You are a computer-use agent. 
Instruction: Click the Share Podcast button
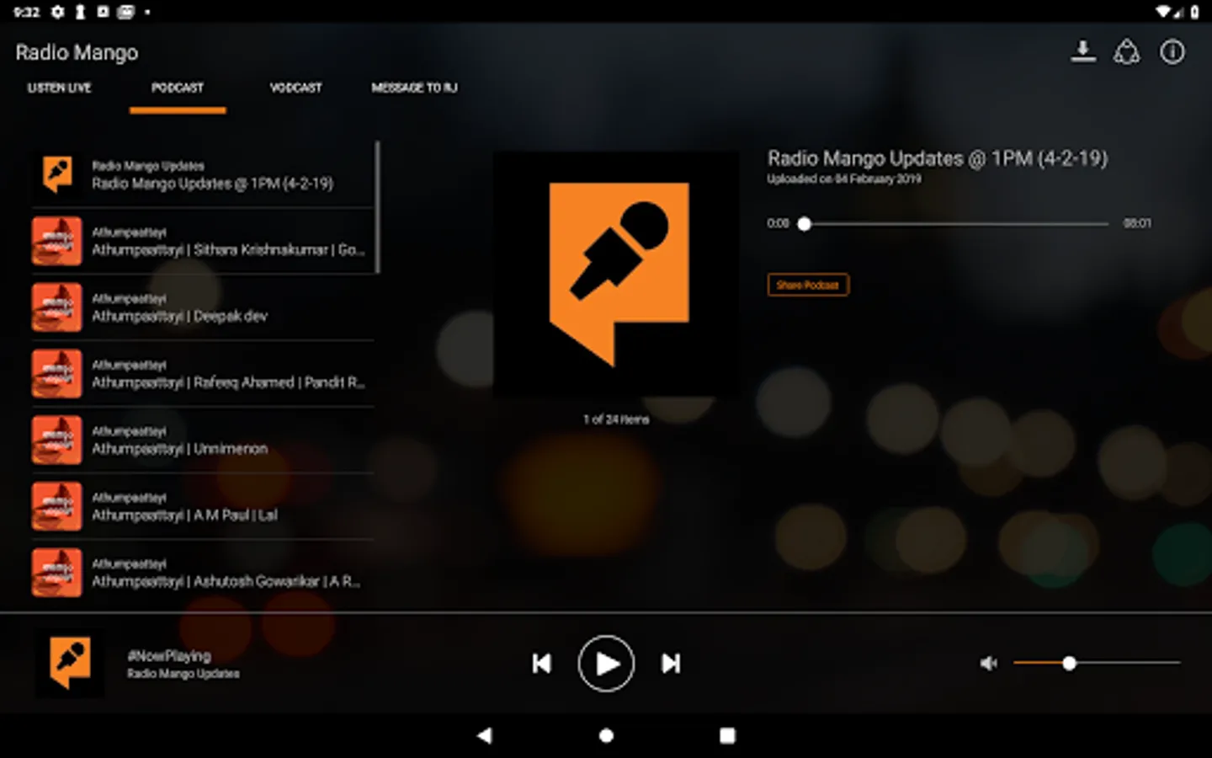808,285
